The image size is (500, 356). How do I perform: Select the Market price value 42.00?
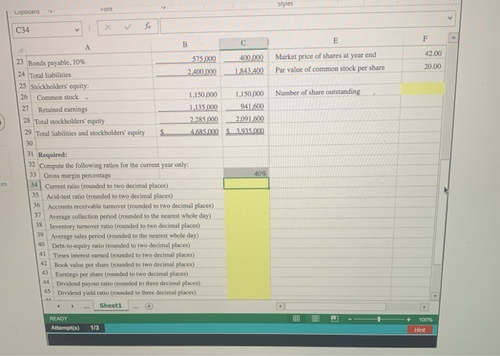(x=433, y=54)
